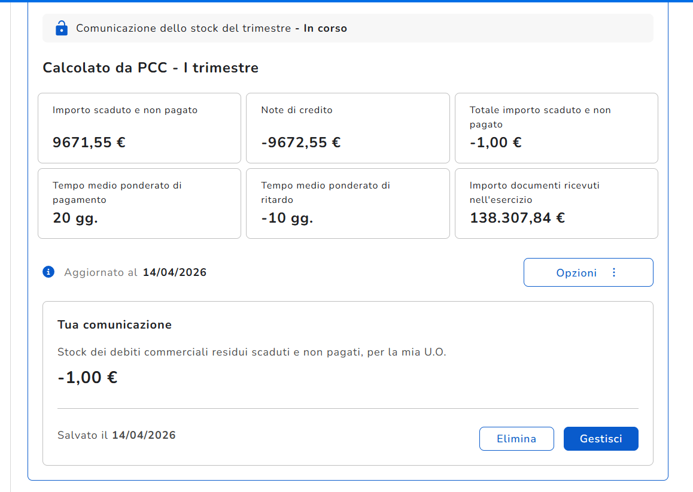Click the Aggiornato al 14/04/2026 date
The width and height of the screenshot is (693, 492).
click(174, 273)
